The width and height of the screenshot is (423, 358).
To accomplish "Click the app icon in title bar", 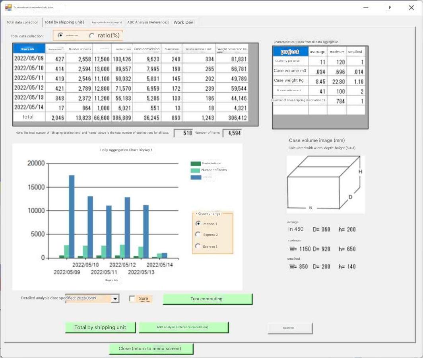I will (x=8, y=7).
